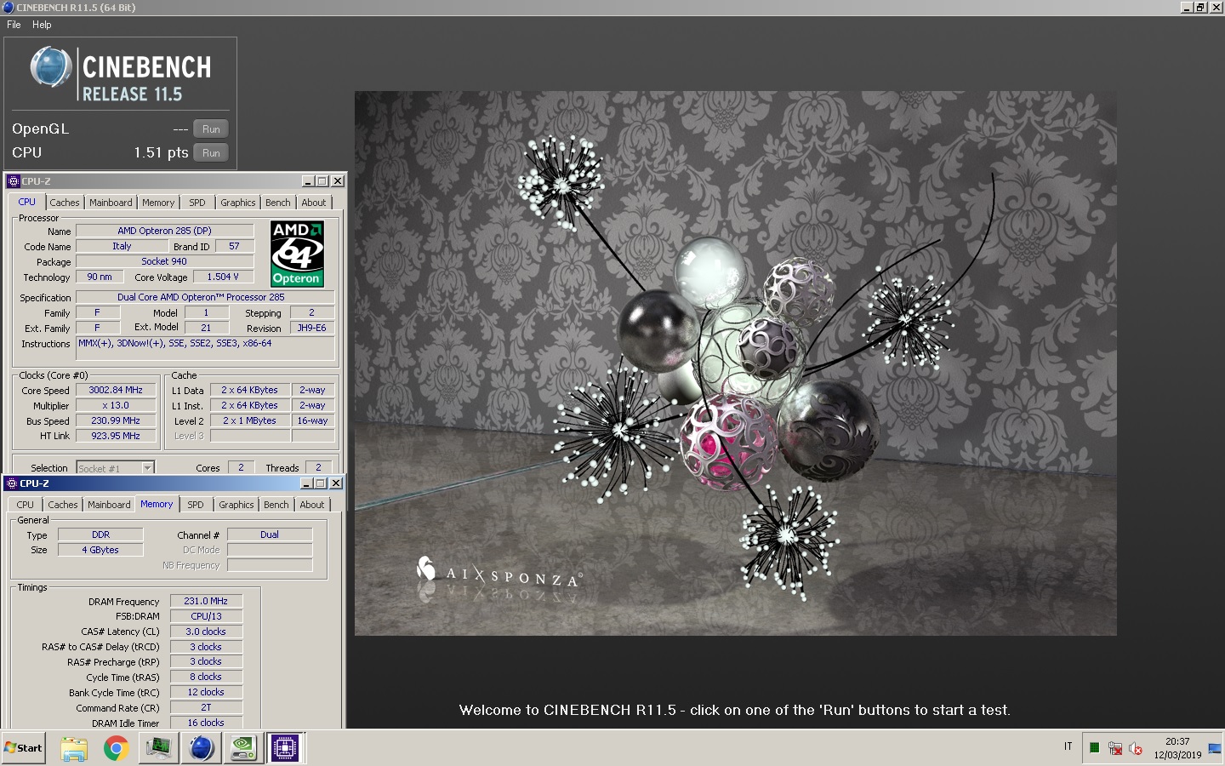
Task: Expand the Socket #1 selection dropdown
Action: click(147, 468)
